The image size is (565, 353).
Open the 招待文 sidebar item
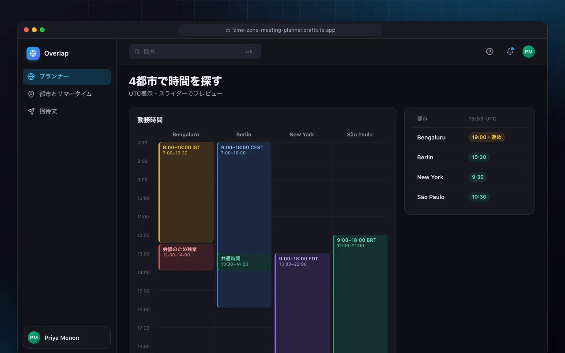(x=67, y=111)
